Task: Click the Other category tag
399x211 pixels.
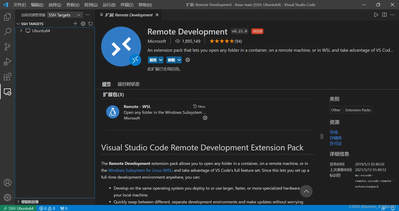Action: [x=336, y=110]
